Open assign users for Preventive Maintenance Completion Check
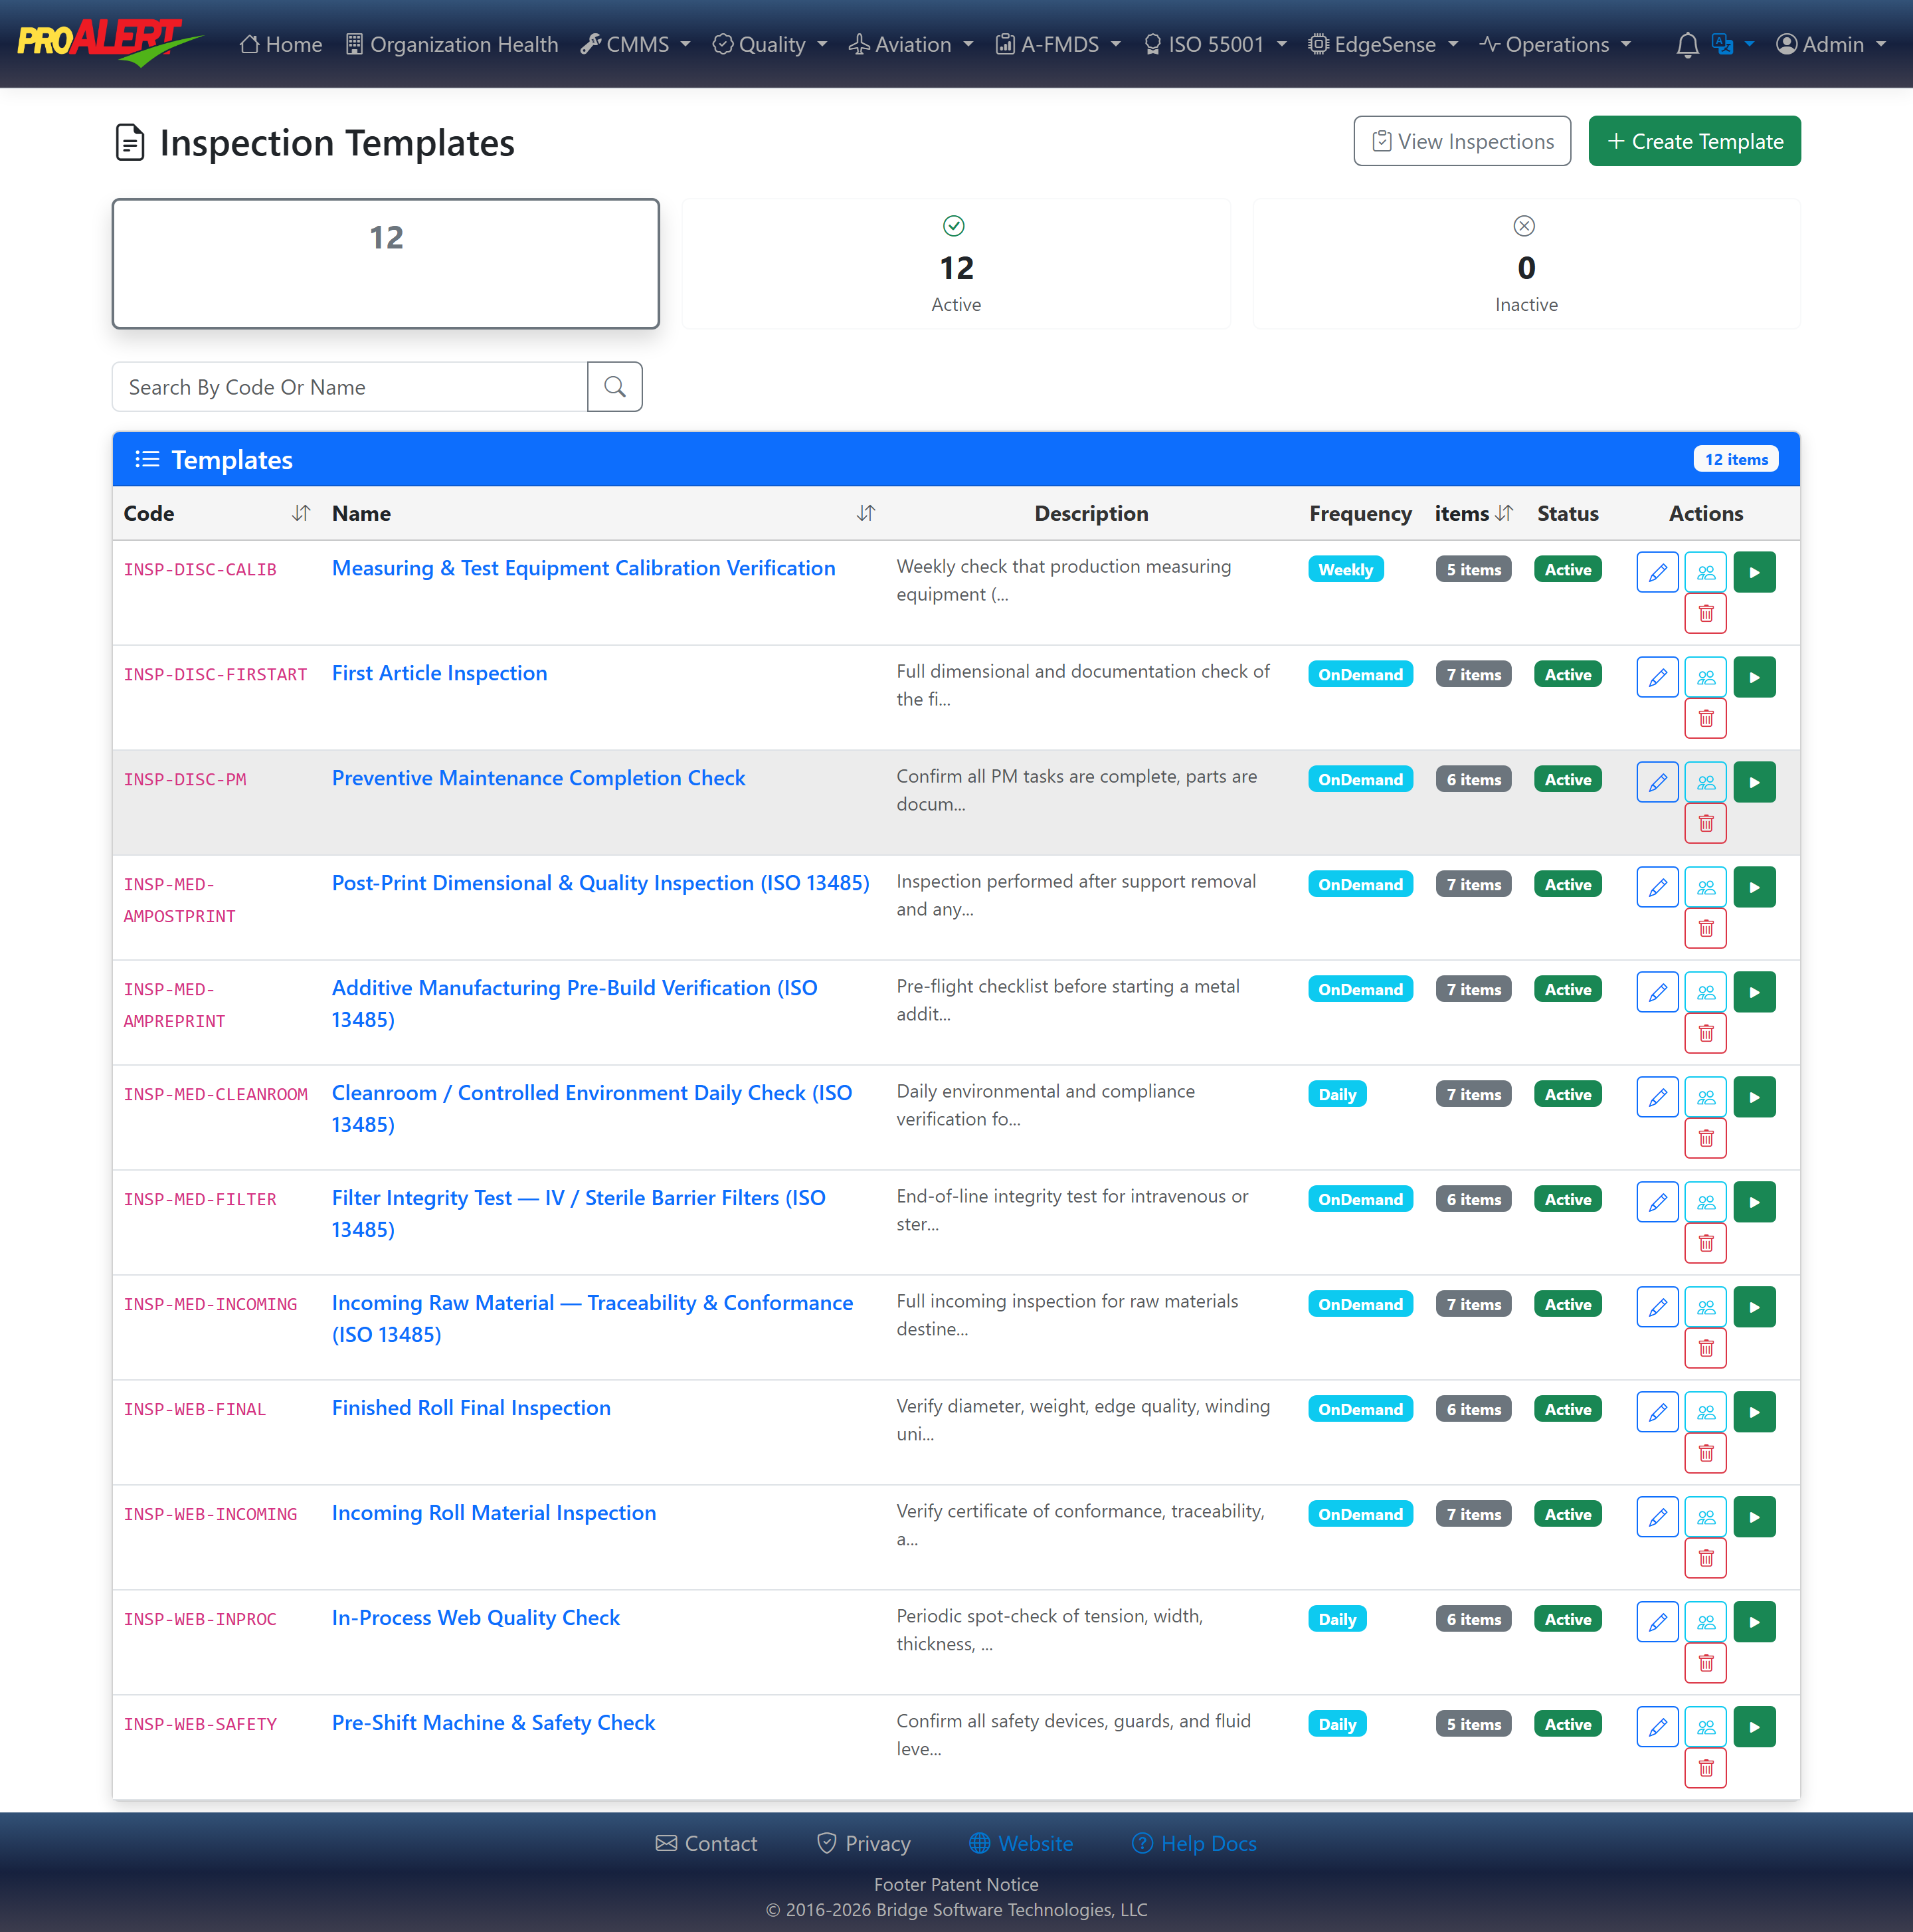The image size is (1913, 1932). click(x=1705, y=782)
